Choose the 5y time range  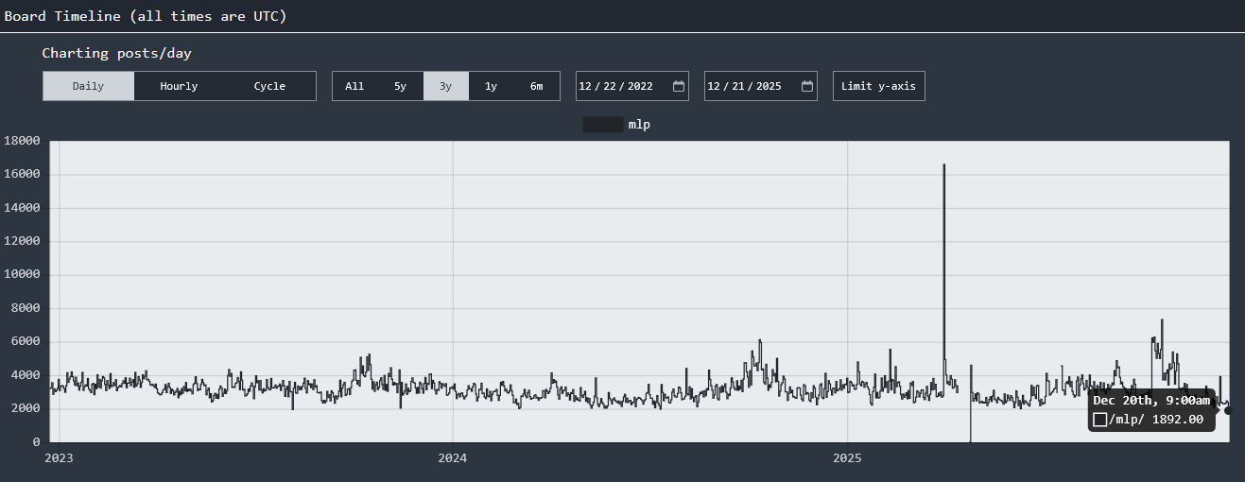pyautogui.click(x=400, y=86)
